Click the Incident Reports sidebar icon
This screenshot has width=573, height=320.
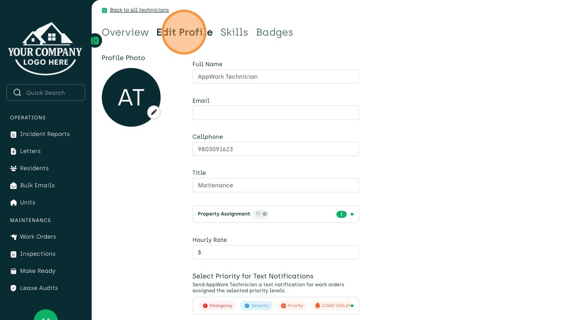coord(13,135)
